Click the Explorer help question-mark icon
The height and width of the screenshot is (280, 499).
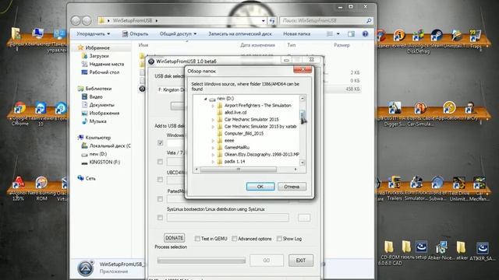pyautogui.click(x=365, y=33)
